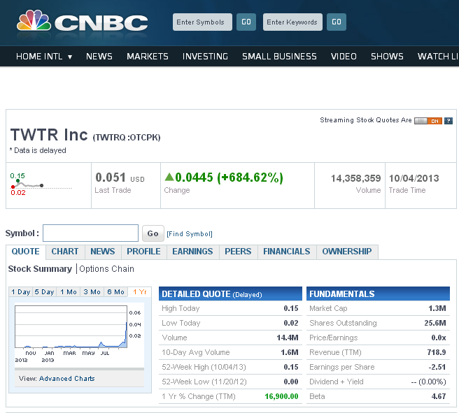Select the 3 Mo chart range
Screen dimensions: 459x413
(x=92, y=291)
